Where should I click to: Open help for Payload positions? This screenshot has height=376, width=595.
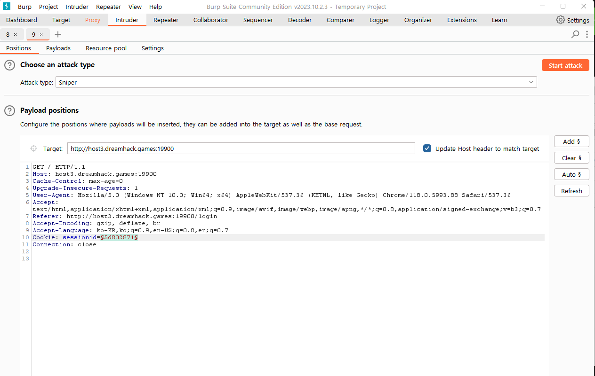pos(9,110)
